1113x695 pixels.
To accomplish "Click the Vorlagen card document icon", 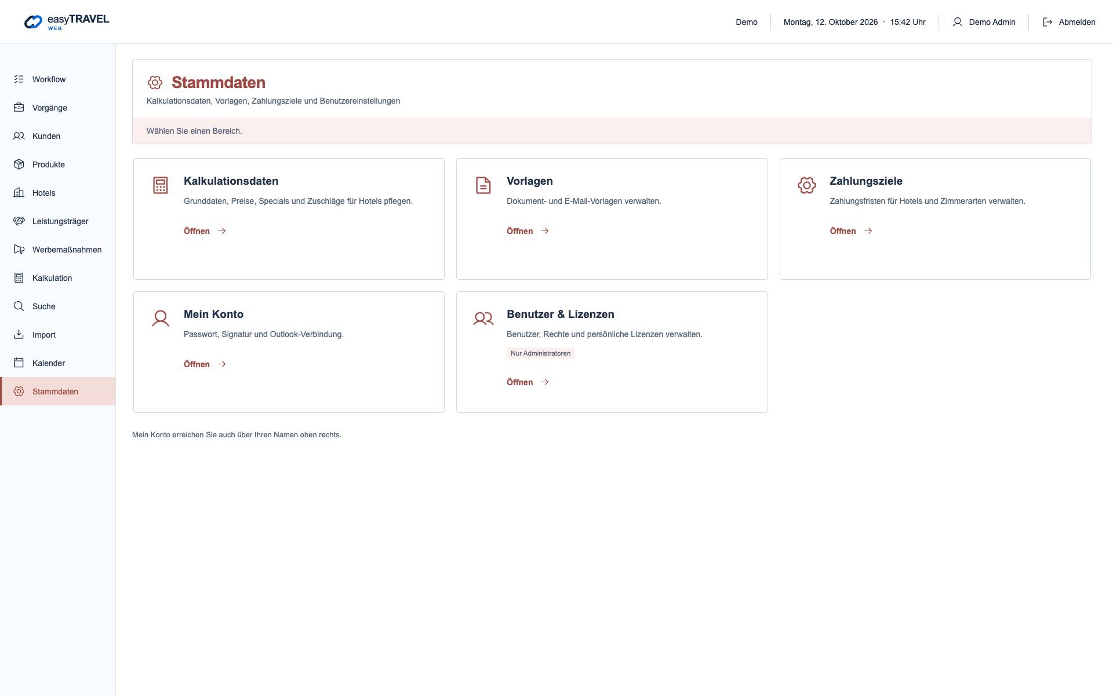I will pyautogui.click(x=483, y=185).
